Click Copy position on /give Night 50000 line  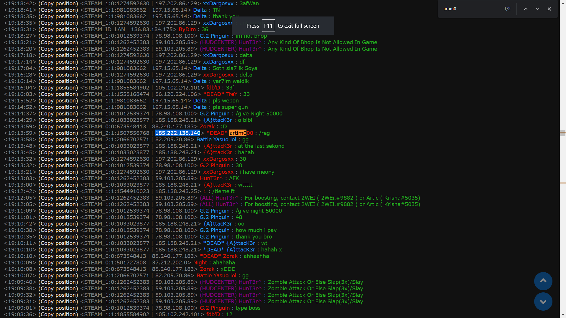pyautogui.click(x=58, y=114)
